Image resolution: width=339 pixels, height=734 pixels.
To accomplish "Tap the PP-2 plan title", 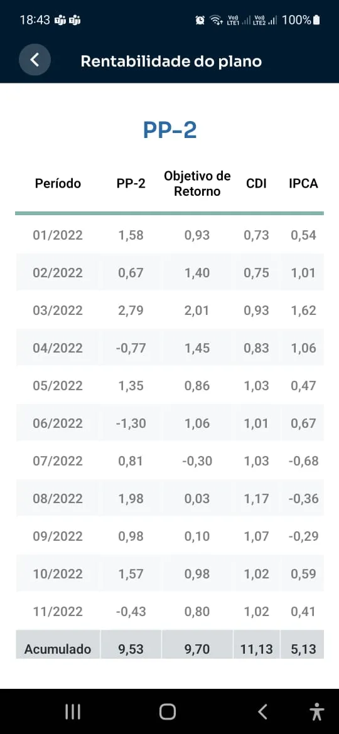I will pyautogui.click(x=169, y=130).
